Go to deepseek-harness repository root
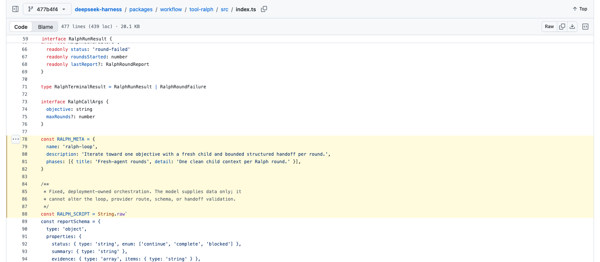Screen dimensions: 600x262 (x=98, y=9)
